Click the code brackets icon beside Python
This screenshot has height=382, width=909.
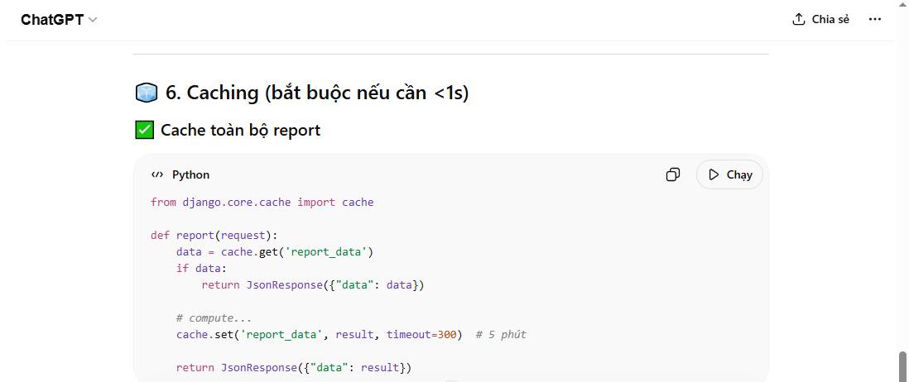[157, 174]
